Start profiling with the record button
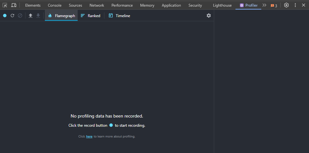The width and height of the screenshot is (309, 153). (x=5, y=16)
